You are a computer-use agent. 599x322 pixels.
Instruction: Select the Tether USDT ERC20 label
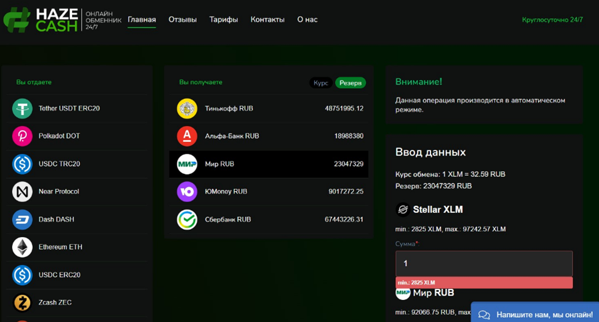tap(69, 108)
